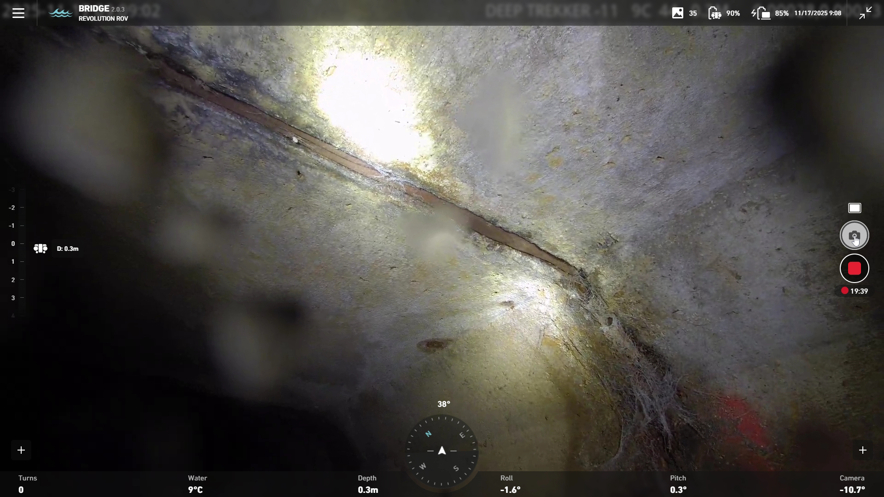Image resolution: width=884 pixels, height=497 pixels.
Task: Click the Bridge waves logo
Action: tap(60, 13)
